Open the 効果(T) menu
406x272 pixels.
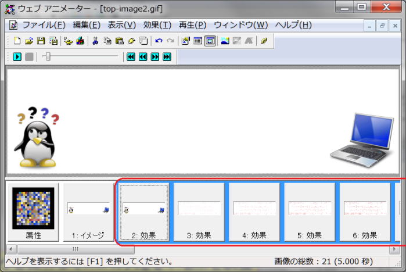157,25
